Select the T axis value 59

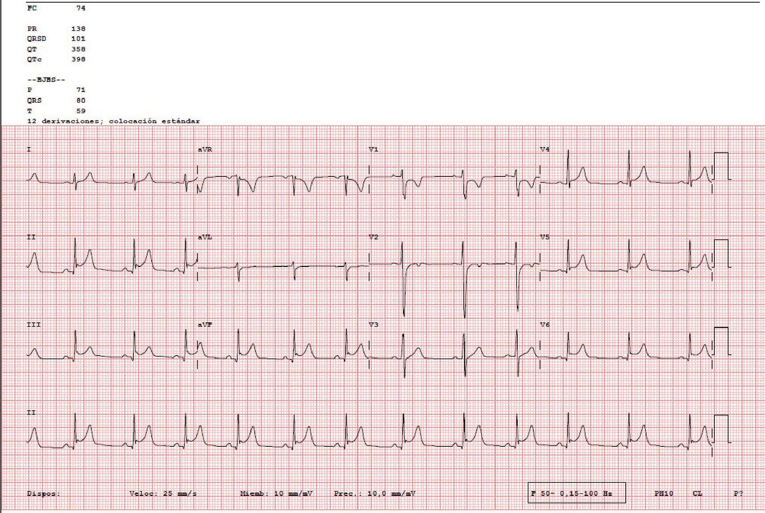[x=81, y=111]
